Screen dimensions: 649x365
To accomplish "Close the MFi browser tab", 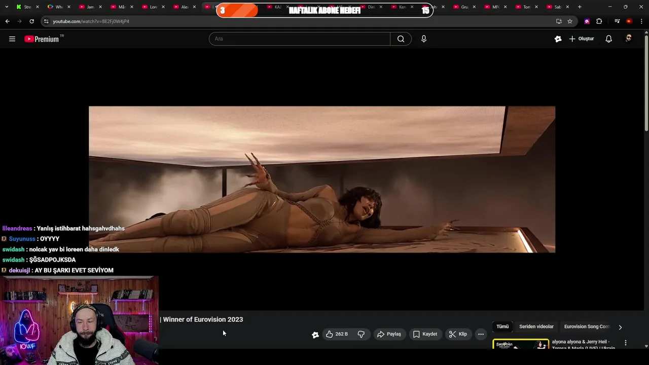I will click(506, 7).
